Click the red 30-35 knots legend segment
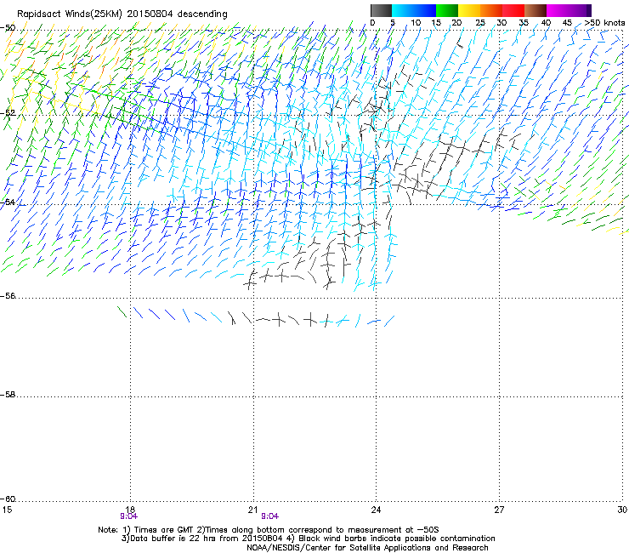Image resolution: width=629 pixels, height=553 pixels. [x=513, y=10]
